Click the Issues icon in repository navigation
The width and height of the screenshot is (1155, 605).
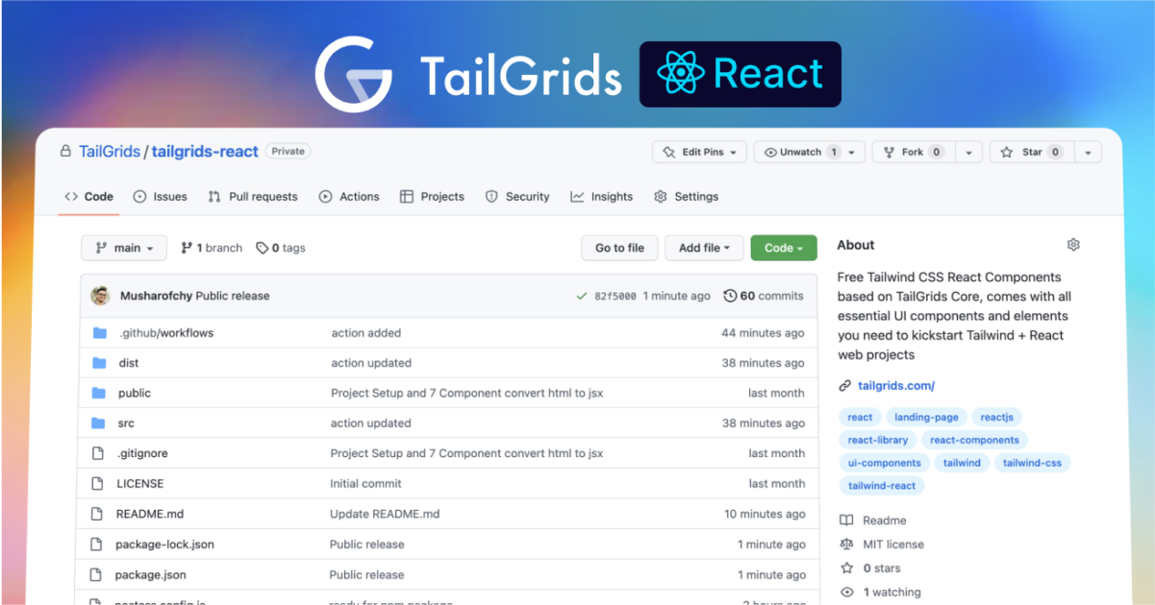140,196
